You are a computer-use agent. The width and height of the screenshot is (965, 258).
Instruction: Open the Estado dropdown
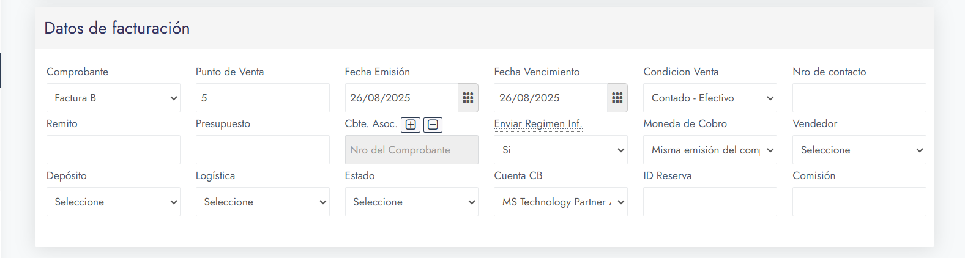pos(412,202)
